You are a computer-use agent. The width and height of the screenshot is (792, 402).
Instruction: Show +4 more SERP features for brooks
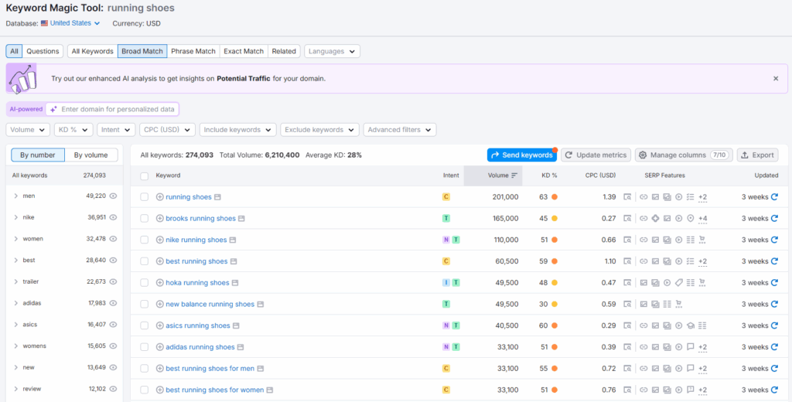coord(702,219)
